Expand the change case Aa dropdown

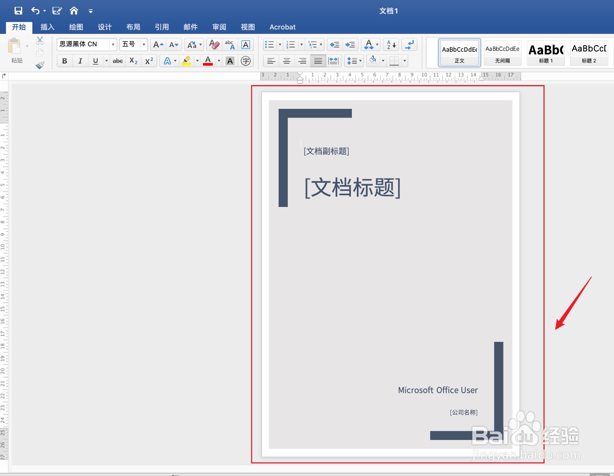point(200,44)
